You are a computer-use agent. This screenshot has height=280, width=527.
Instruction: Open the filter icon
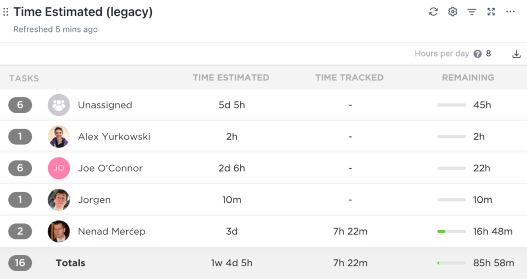tap(471, 12)
